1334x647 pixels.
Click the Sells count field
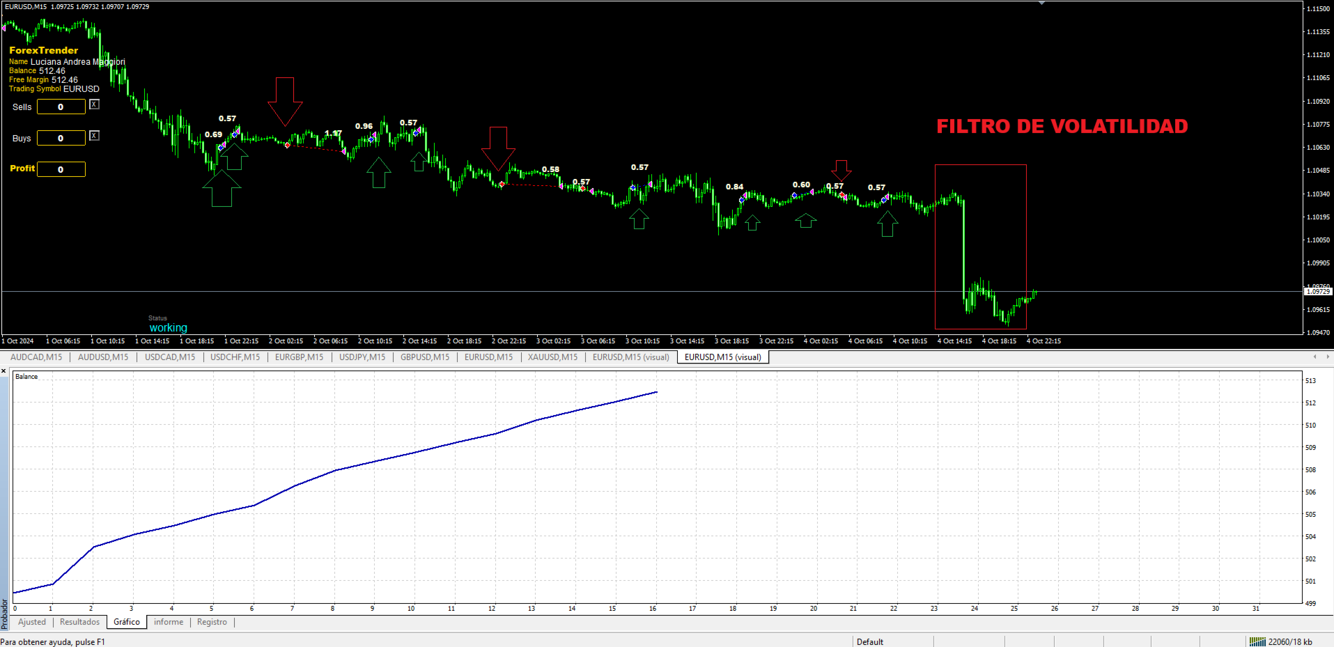click(x=61, y=107)
